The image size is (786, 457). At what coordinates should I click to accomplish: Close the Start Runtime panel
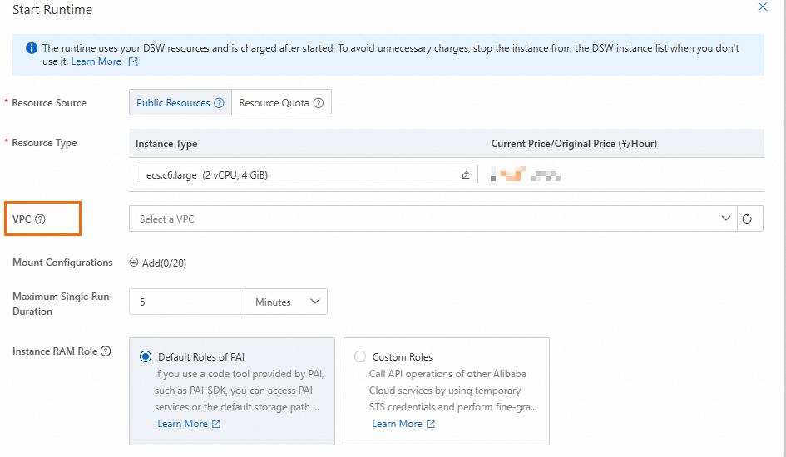(x=762, y=7)
